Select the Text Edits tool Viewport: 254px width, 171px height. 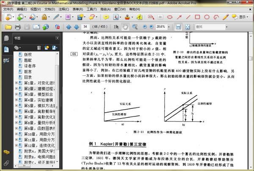[x=116, y=17]
